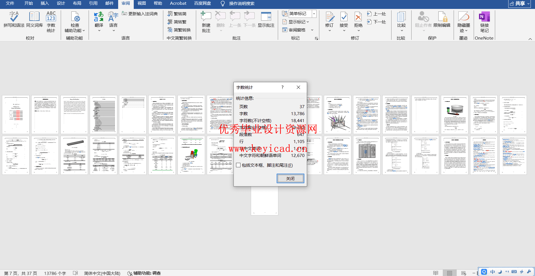This screenshot has width=535, height=276.
Task: Select the page thumbnail containing a dark table
Action: pos(367,155)
